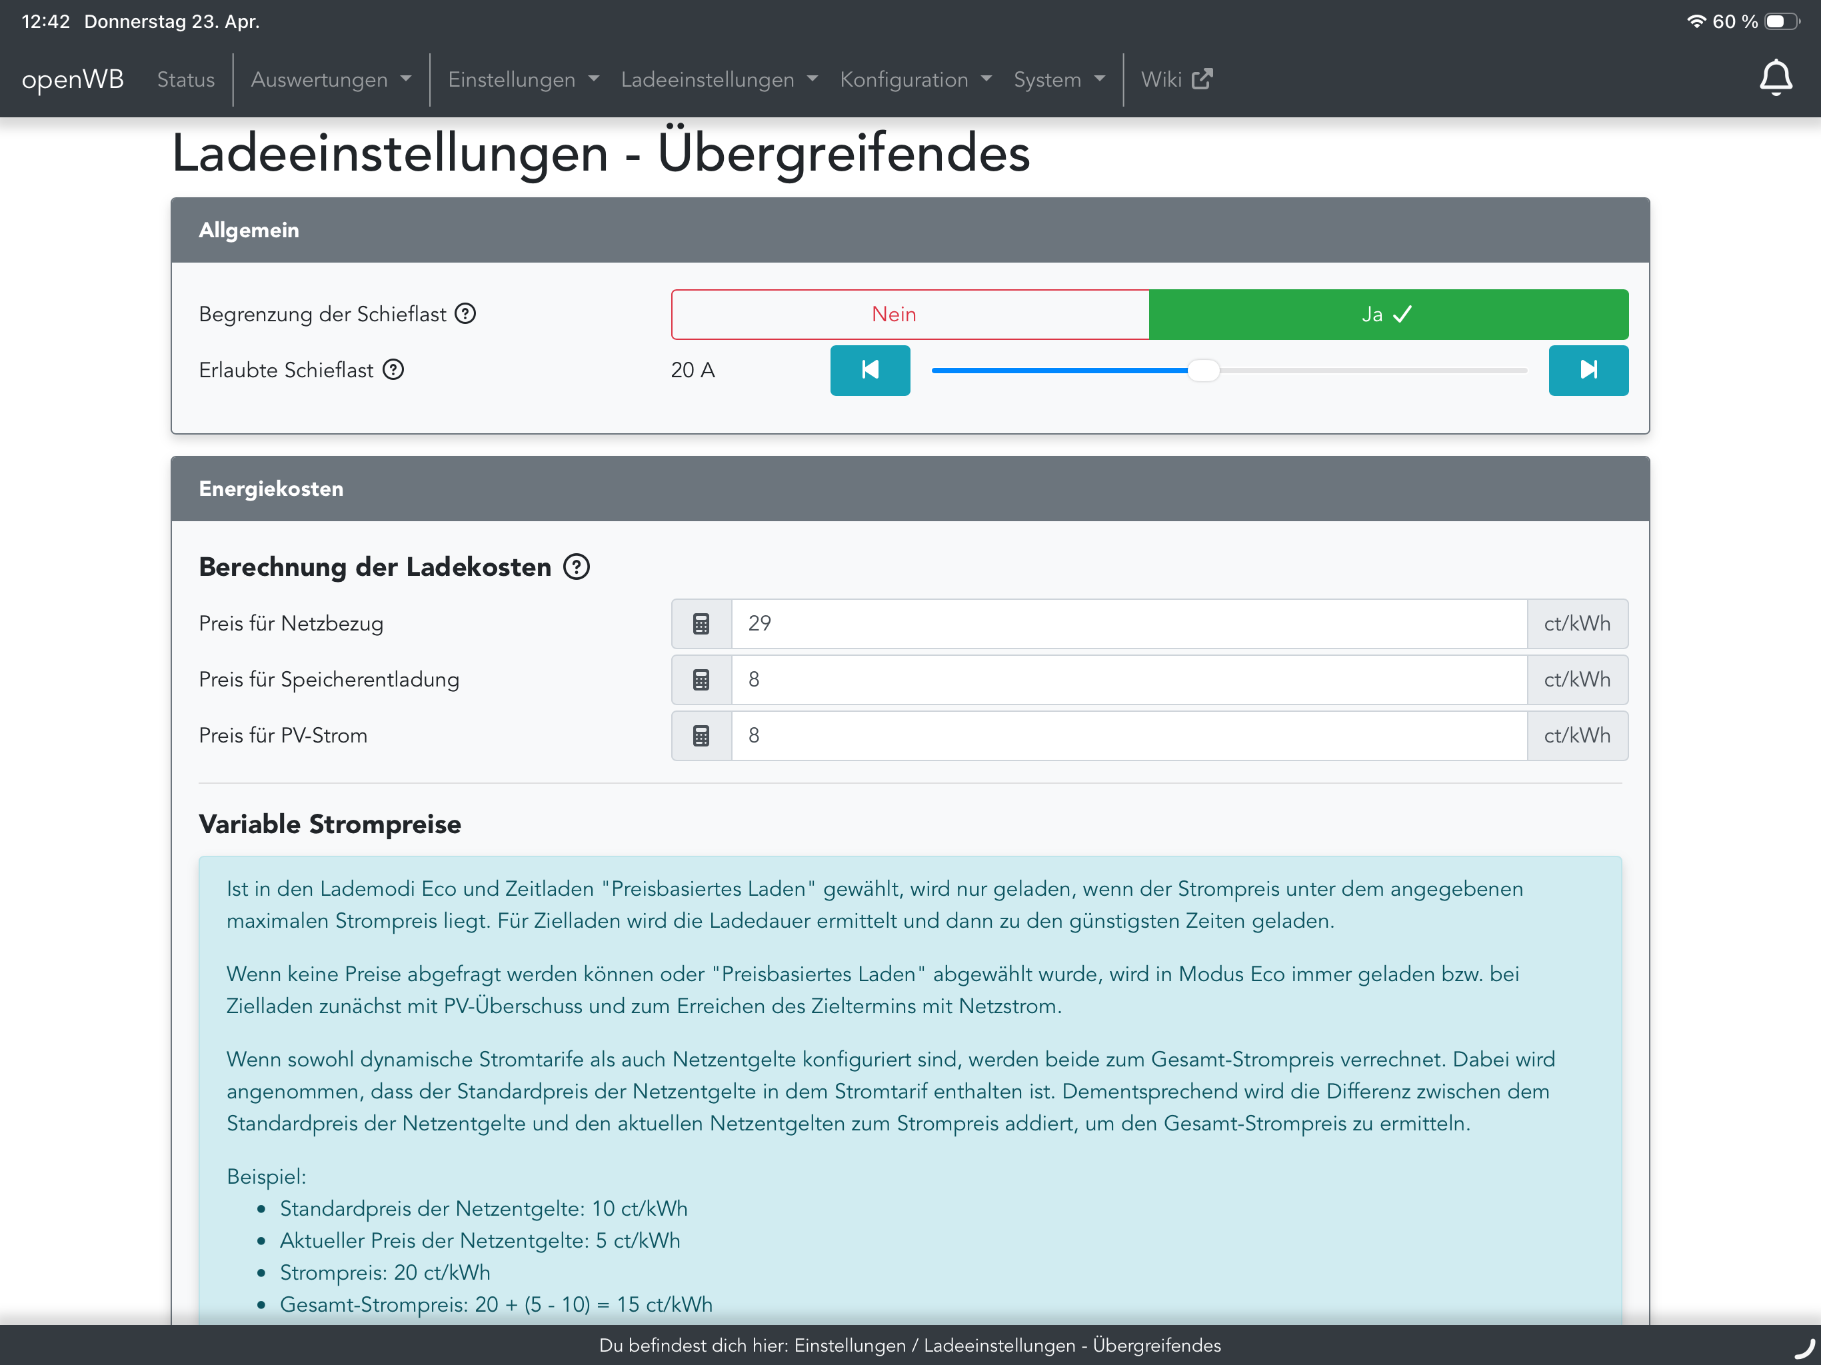Go to the Status page
The image size is (1821, 1365).
(185, 80)
